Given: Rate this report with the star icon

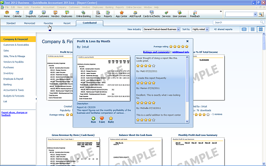Looking at the screenshot, I should [111, 120].
